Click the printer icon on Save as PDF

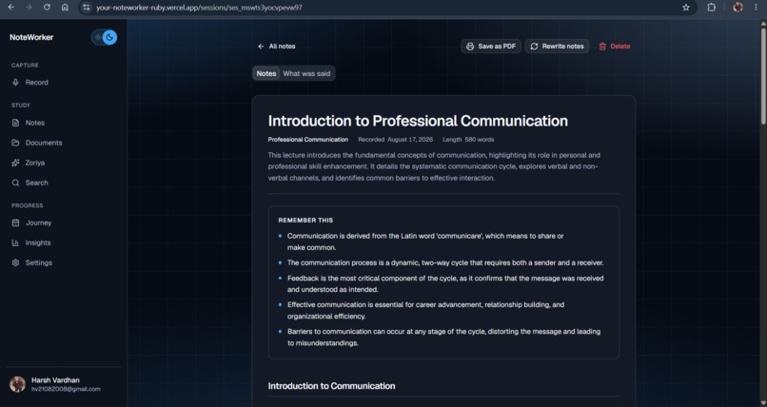[470, 47]
